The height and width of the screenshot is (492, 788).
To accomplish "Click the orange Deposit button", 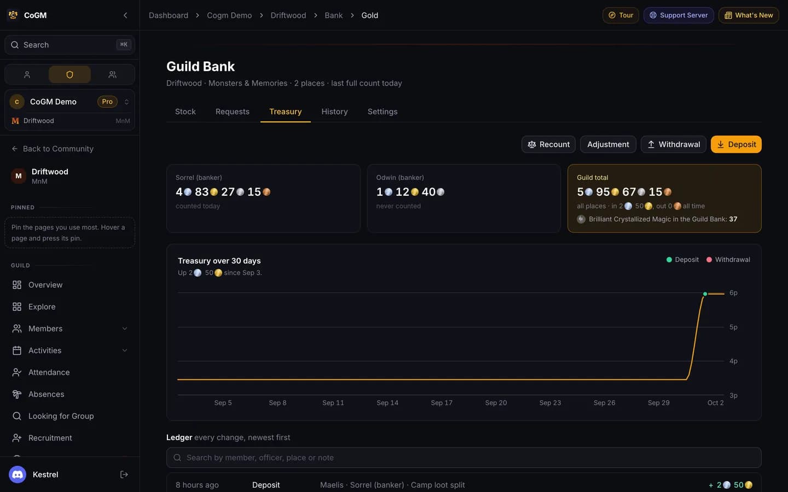I will (736, 144).
